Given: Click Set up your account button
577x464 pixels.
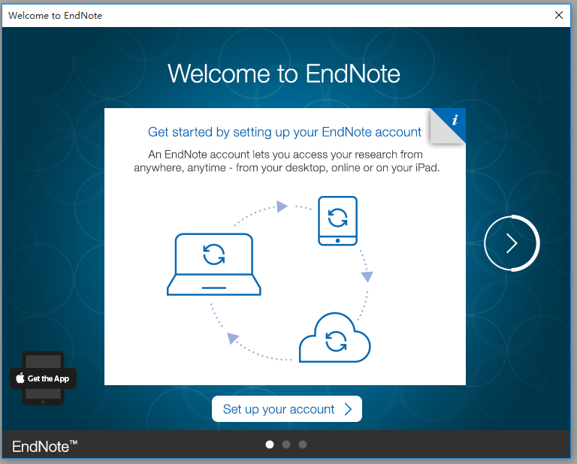Looking at the screenshot, I should coord(287,409).
